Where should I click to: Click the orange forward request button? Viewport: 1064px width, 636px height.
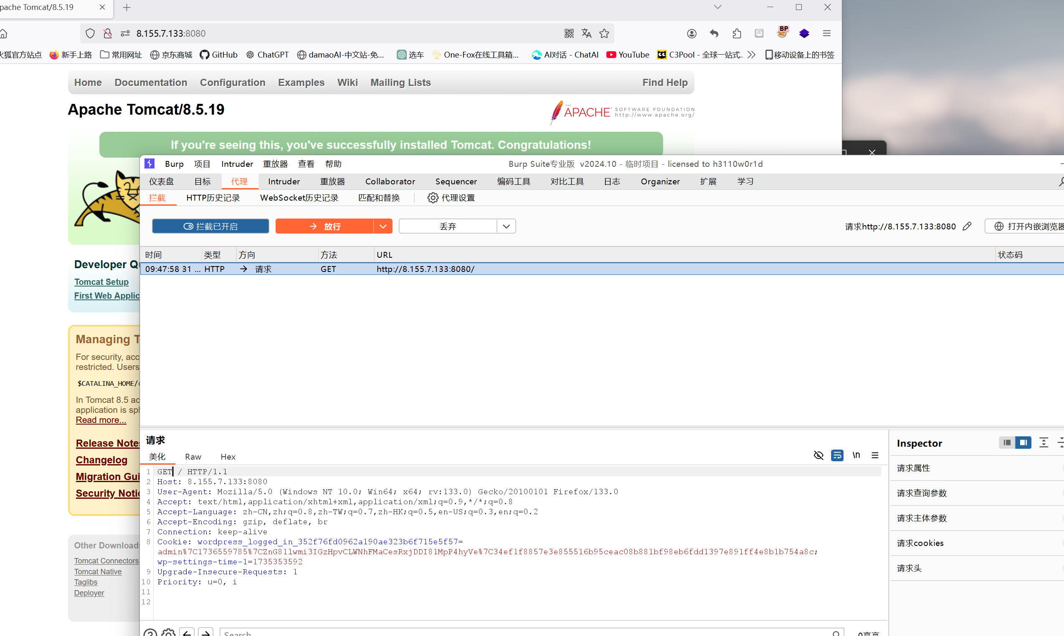(x=324, y=226)
